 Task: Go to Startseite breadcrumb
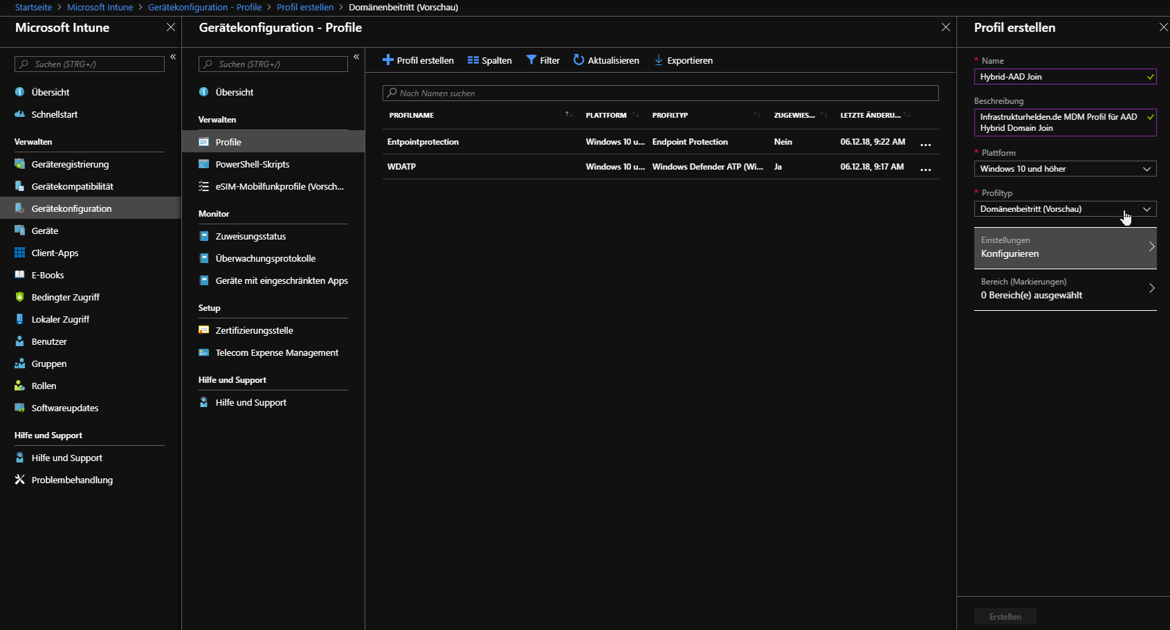pos(33,7)
